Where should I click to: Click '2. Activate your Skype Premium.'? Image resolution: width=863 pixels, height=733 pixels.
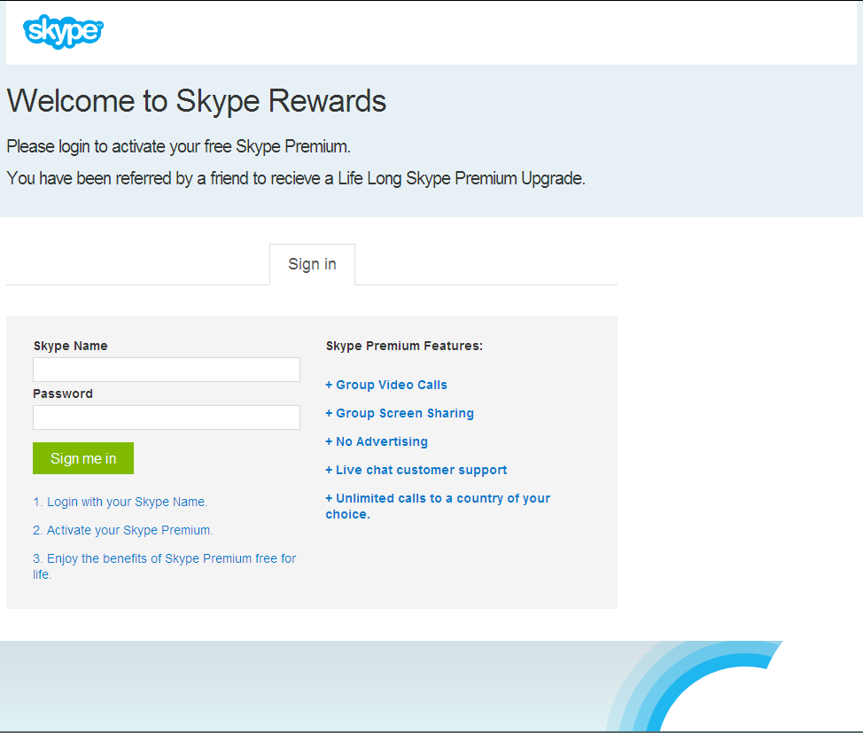pos(123,530)
